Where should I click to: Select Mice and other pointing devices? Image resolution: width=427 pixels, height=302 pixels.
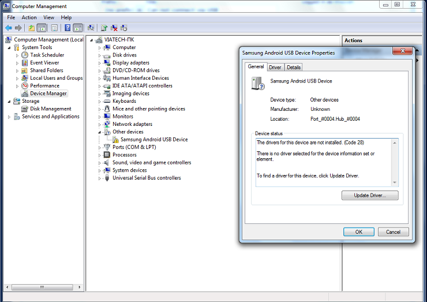[x=149, y=109]
